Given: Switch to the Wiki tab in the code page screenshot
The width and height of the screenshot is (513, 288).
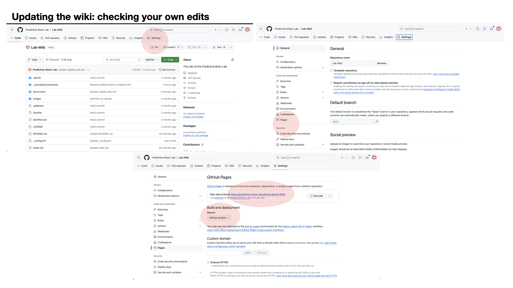Looking at the screenshot, I should pos(103,38).
